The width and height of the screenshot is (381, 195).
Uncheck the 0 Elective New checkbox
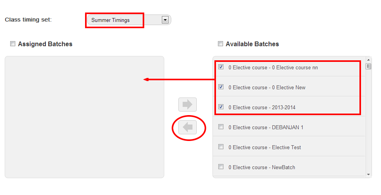[x=221, y=87]
